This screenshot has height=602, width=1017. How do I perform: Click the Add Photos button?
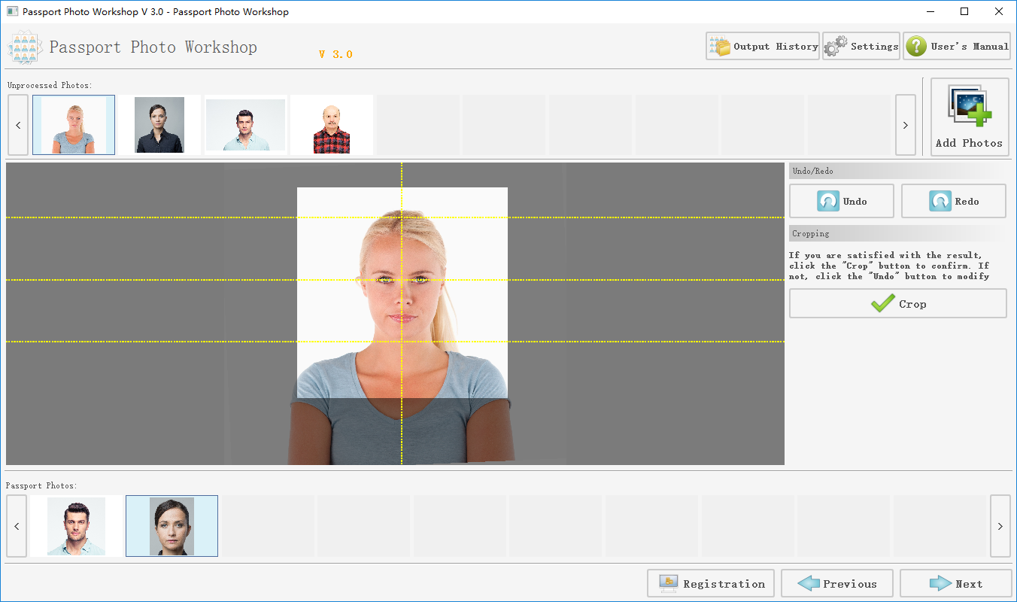click(x=970, y=117)
